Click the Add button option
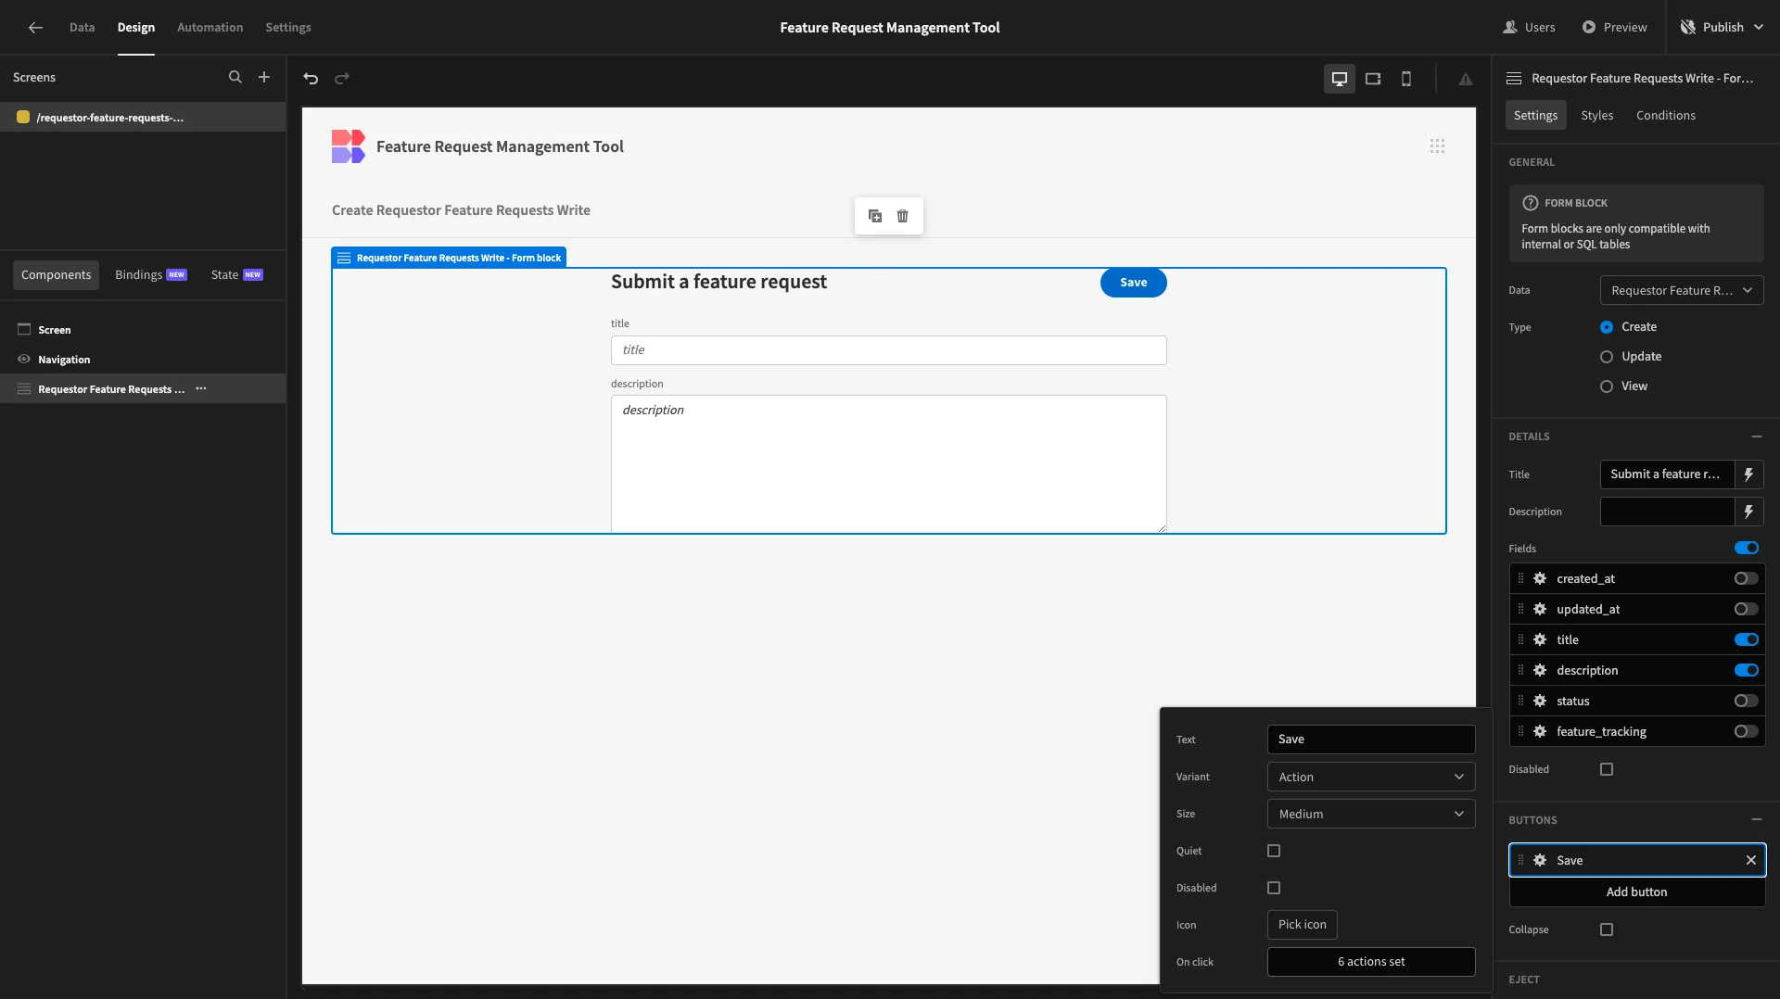 click(x=1636, y=892)
